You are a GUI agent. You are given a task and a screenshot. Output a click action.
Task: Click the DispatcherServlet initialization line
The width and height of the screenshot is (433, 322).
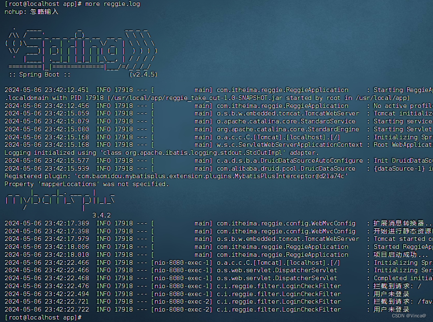(209, 270)
